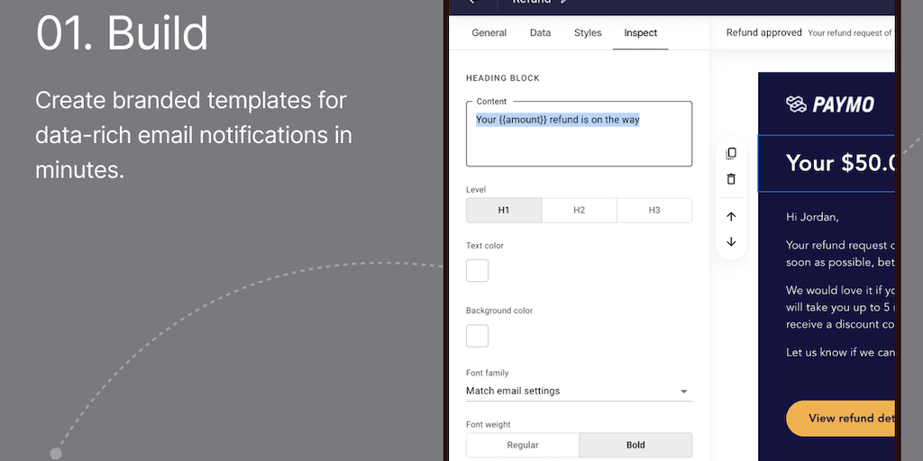Open the Styles tab
Image resolution: width=923 pixels, height=461 pixels.
click(x=588, y=33)
